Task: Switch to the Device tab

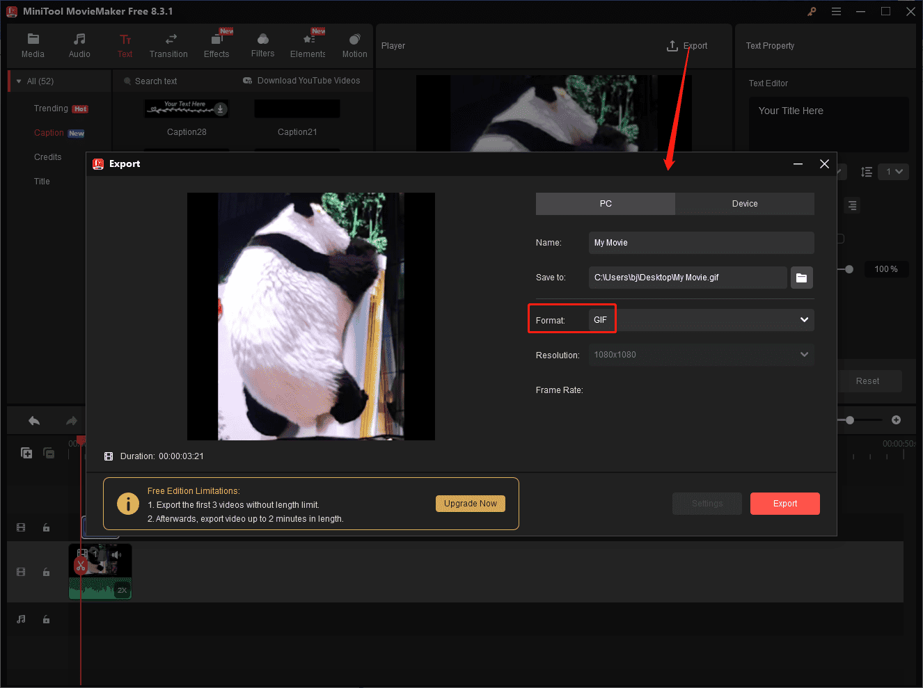Action: 744,204
